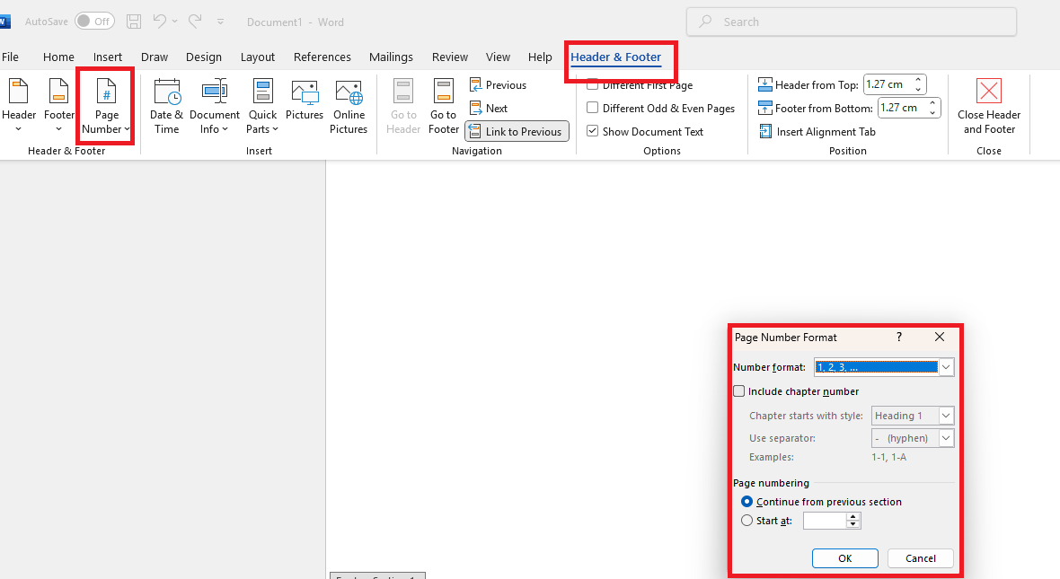Open the Header dropdown in ribbon
1060x579 pixels.
19,106
